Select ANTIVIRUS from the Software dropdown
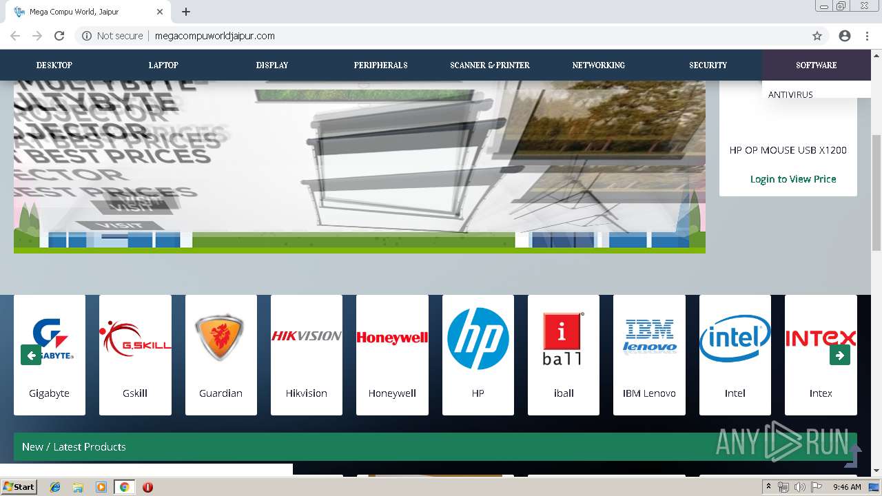The image size is (882, 496). click(791, 94)
